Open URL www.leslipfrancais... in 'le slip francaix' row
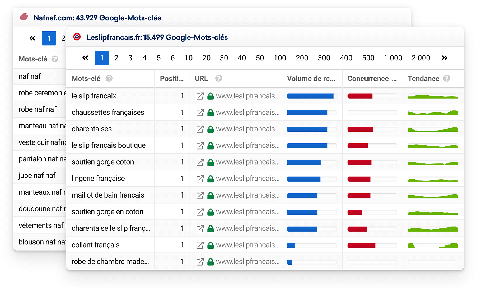Viewport: 477px width, 289px height. pyautogui.click(x=248, y=96)
